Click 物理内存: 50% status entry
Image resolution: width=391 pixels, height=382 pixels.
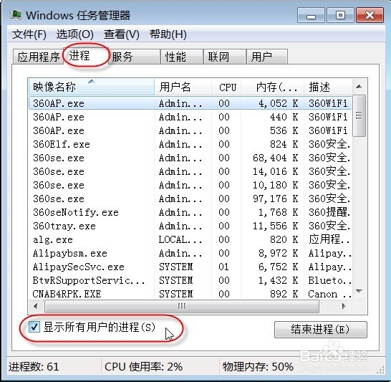(258, 367)
